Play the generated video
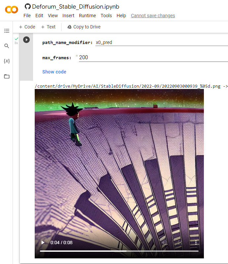Viewport: 228px width, 264px height. tap(43, 242)
